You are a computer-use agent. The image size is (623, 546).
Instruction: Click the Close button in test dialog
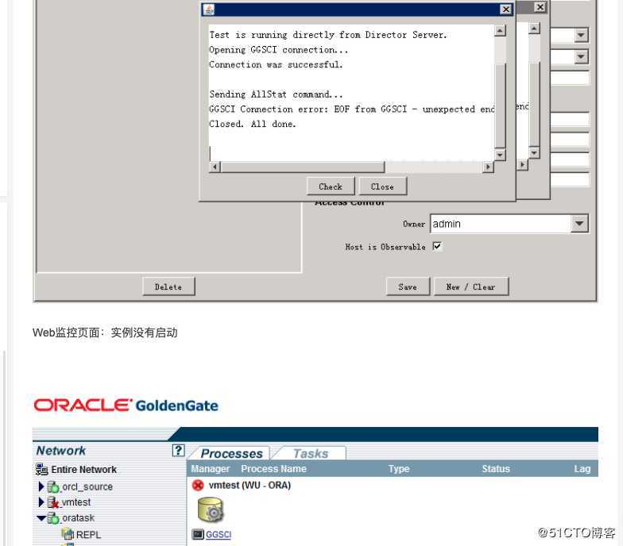point(383,186)
